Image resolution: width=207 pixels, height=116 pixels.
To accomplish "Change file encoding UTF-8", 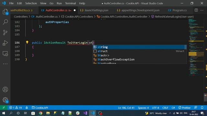I will [155, 108].
